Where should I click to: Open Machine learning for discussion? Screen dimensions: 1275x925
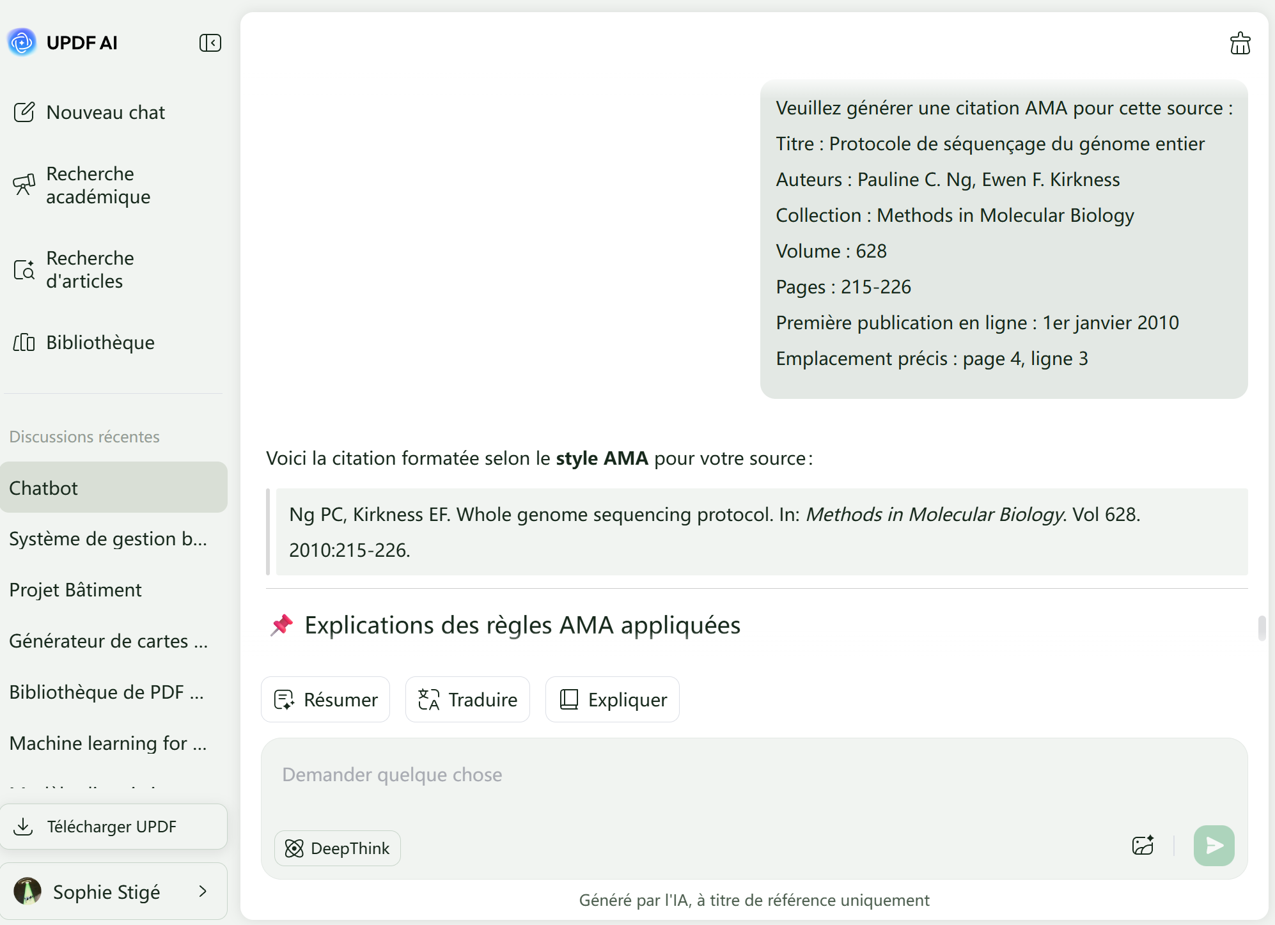(107, 743)
